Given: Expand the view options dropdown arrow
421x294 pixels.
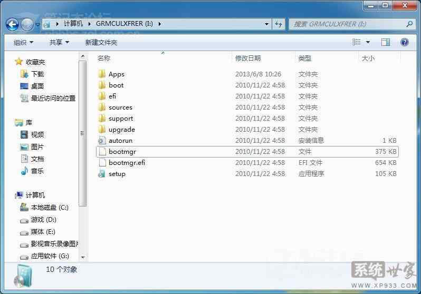Looking at the screenshot, I should coord(368,42).
